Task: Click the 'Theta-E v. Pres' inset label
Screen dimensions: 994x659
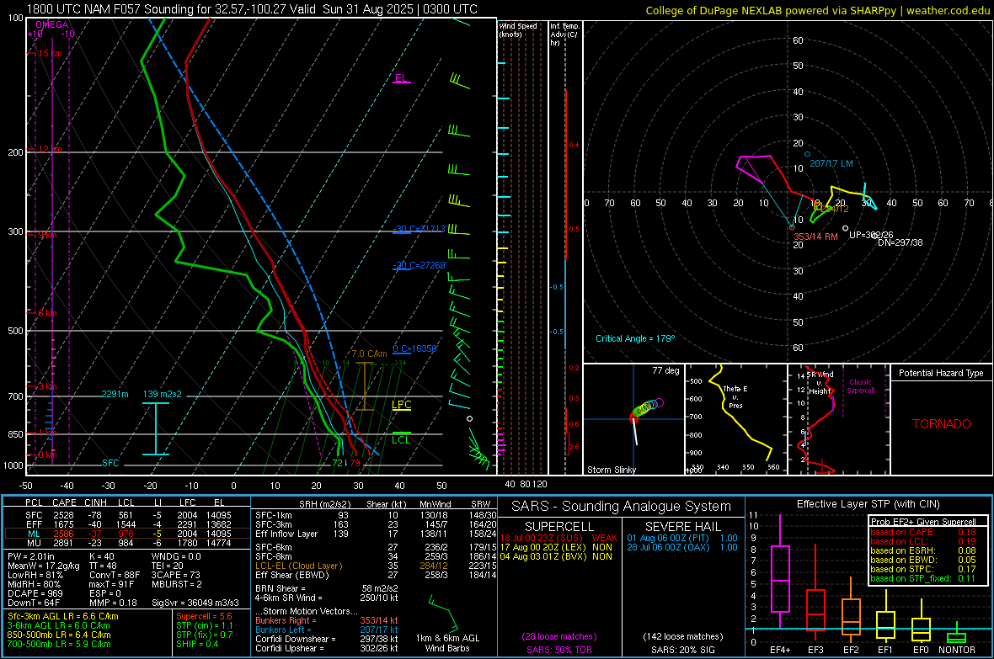Action: (735, 396)
